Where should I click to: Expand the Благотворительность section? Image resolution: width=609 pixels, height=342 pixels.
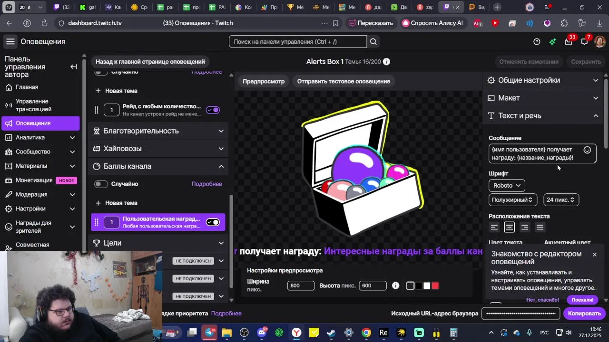tap(158, 131)
